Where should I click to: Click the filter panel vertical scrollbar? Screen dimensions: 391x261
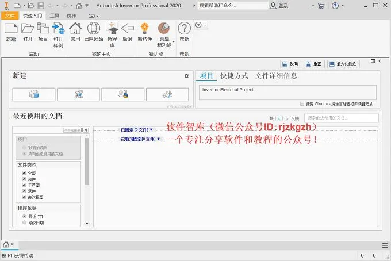(x=87, y=162)
